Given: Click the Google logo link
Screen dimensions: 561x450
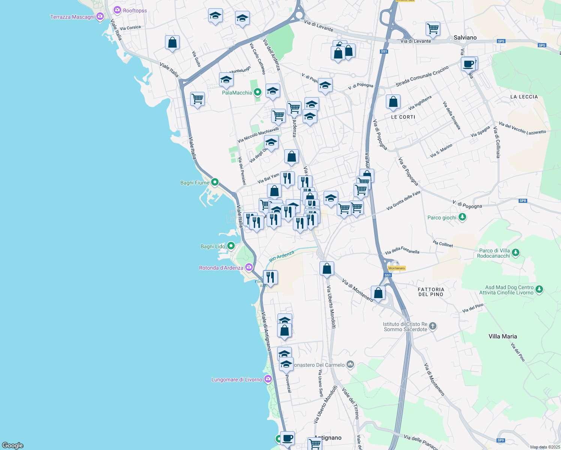Looking at the screenshot, I should coord(13,445).
